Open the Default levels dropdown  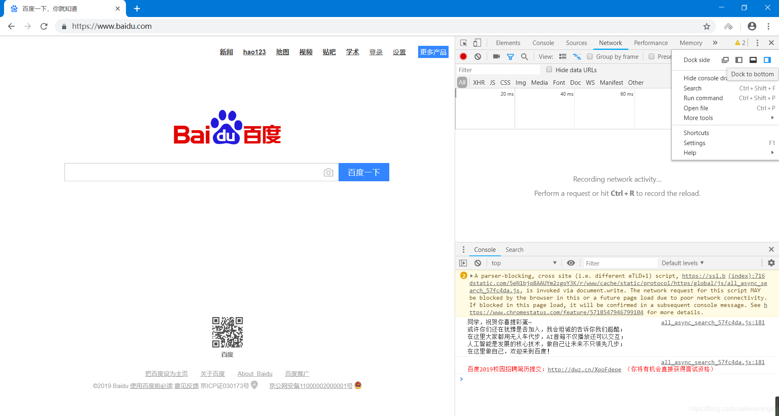point(682,263)
